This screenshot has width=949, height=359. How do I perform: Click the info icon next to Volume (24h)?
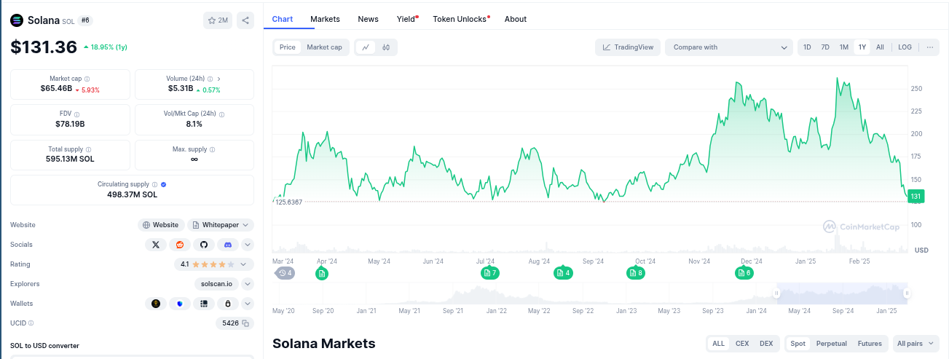tap(210, 79)
